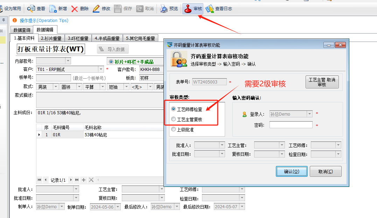
Task: Expand the dialog's 批准人 dropdown
Action: pyautogui.click(x=222, y=145)
